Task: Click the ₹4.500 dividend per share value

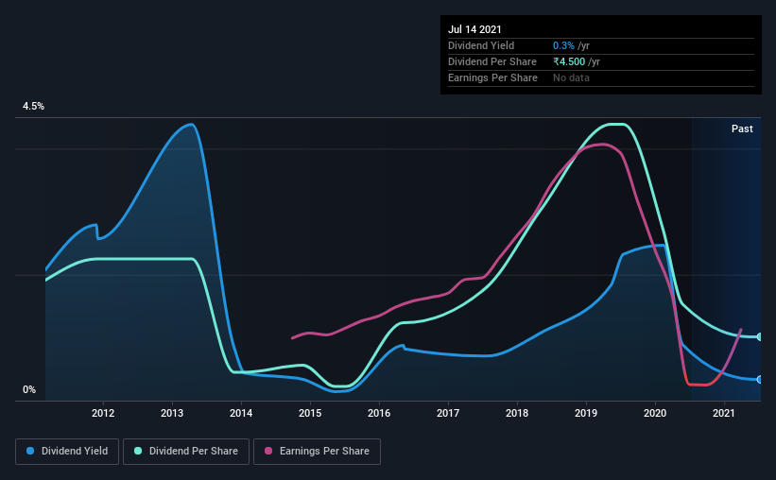Action: tap(569, 61)
